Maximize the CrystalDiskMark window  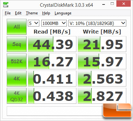click(112, 4)
